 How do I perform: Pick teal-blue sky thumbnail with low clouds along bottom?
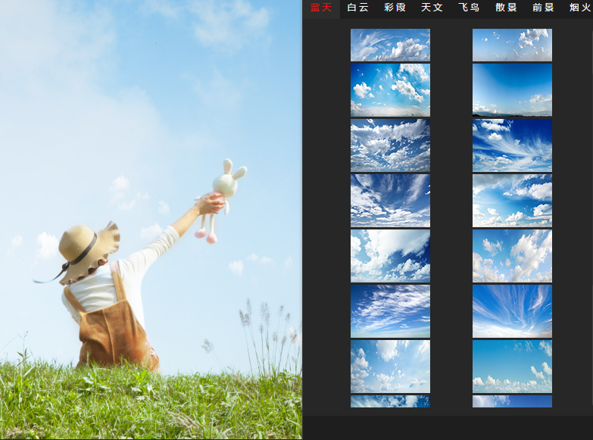click(x=512, y=367)
